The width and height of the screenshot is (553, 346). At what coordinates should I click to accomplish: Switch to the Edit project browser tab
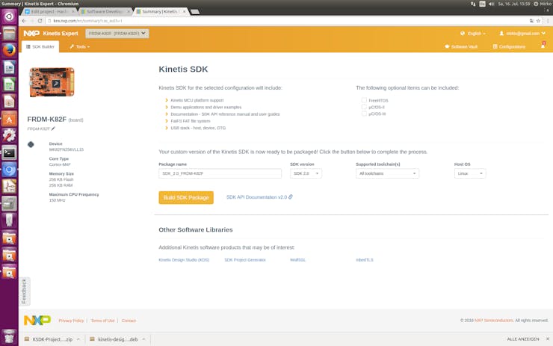coord(49,12)
